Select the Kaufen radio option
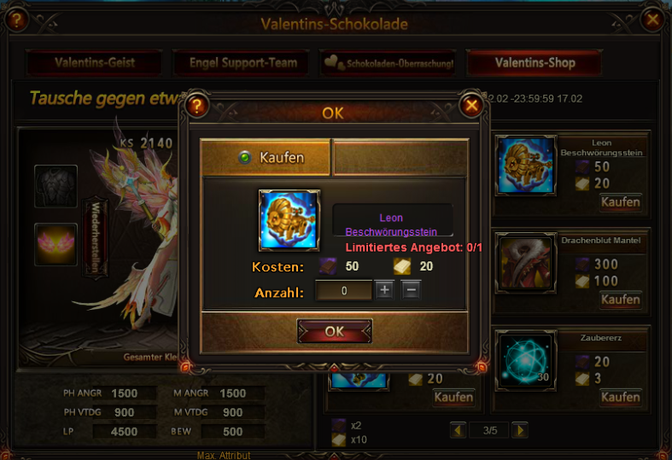The image size is (672, 460). pos(245,158)
